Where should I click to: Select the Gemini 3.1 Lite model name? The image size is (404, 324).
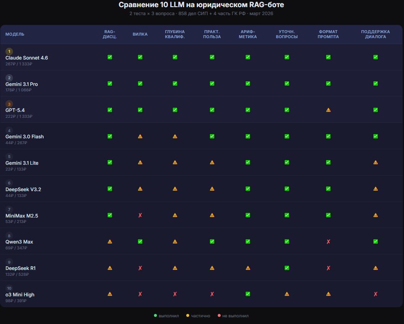pyautogui.click(x=22, y=163)
